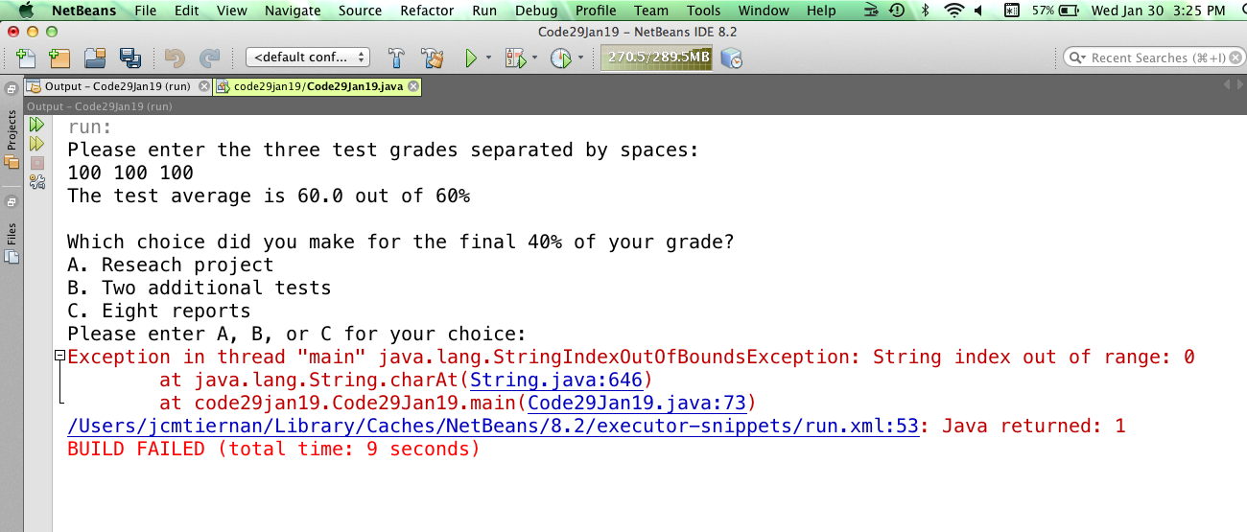The width and height of the screenshot is (1247, 532).
Task: Click the Save All icon
Action: click(129, 58)
